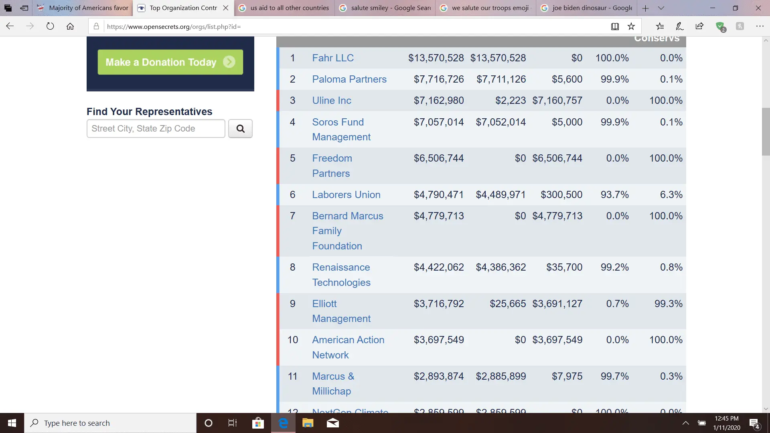Open the favorites hub icon
Viewport: 770px width, 433px height.
pyautogui.click(x=660, y=26)
